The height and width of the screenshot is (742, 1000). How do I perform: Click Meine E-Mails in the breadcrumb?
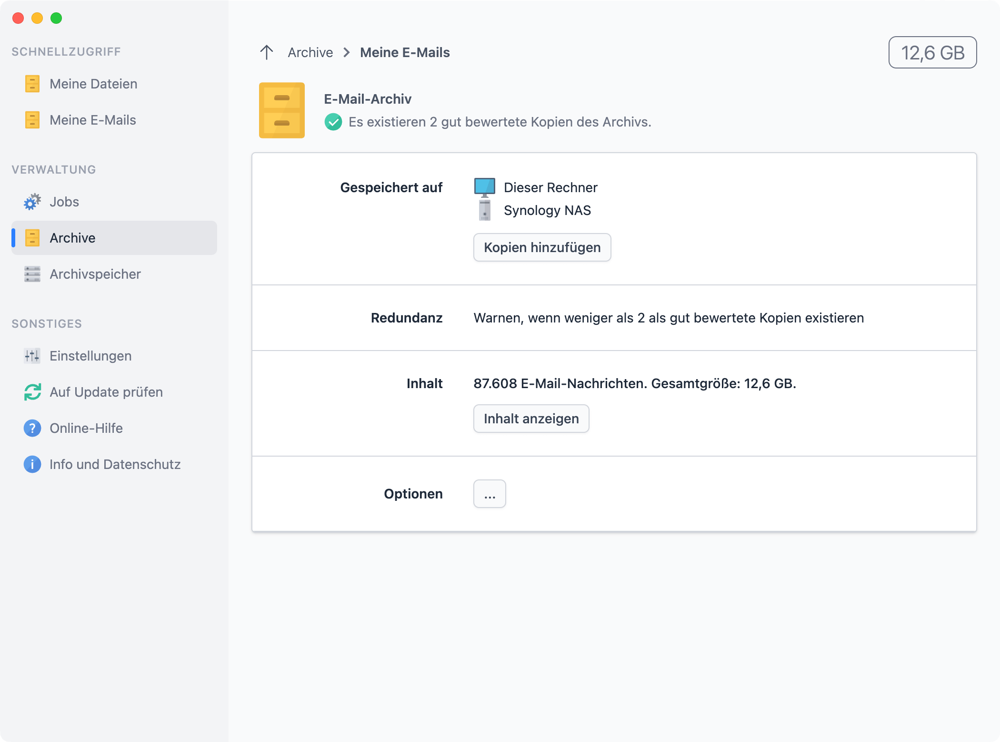click(x=405, y=52)
